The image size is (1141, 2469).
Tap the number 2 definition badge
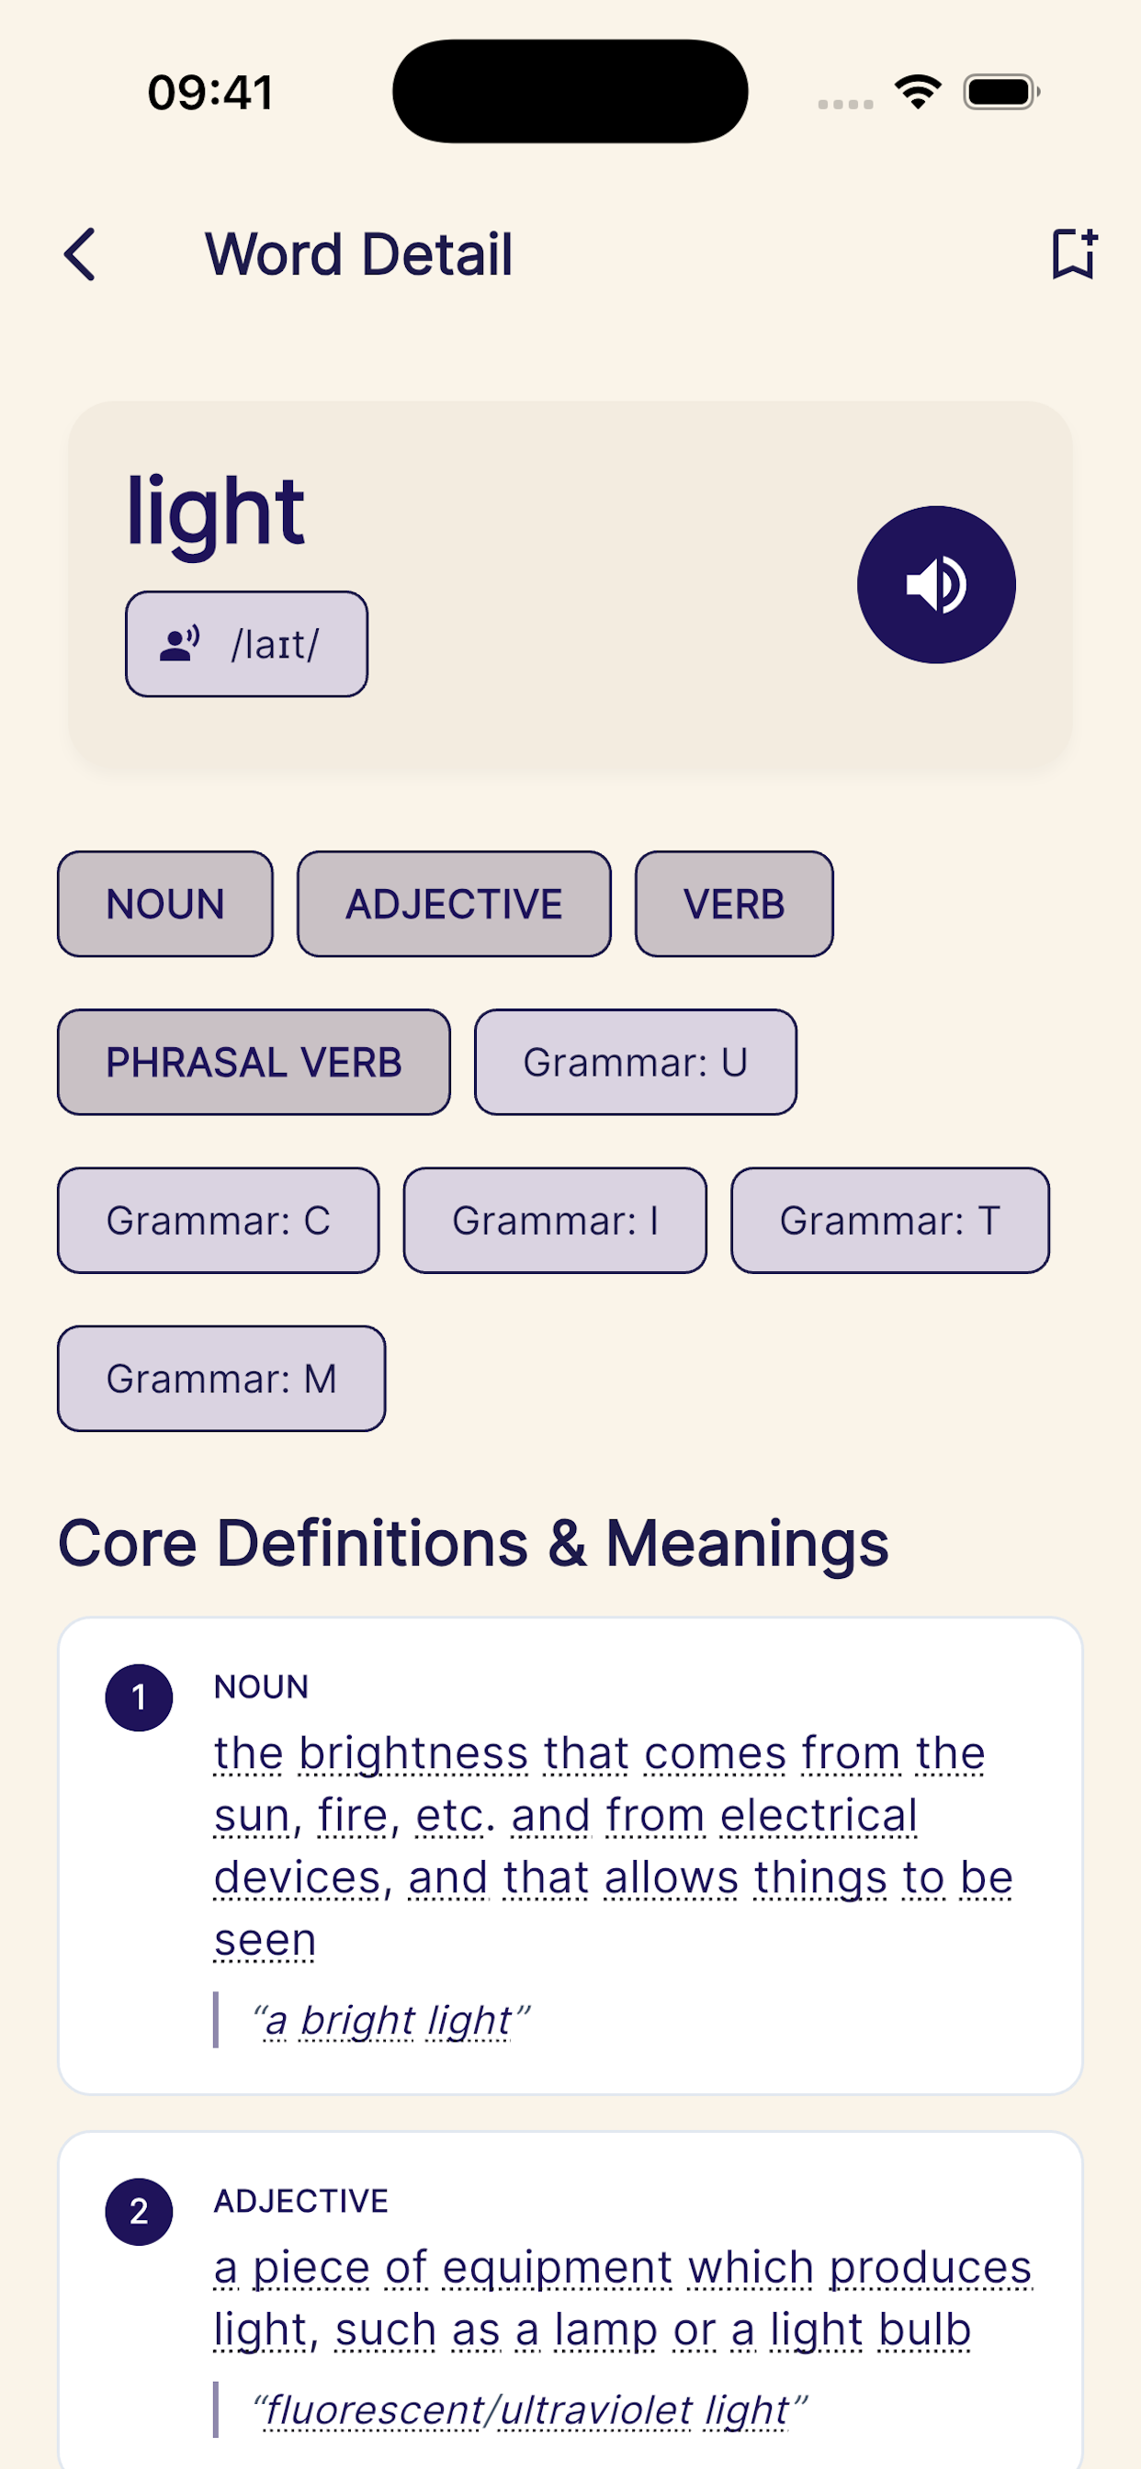tap(139, 2211)
